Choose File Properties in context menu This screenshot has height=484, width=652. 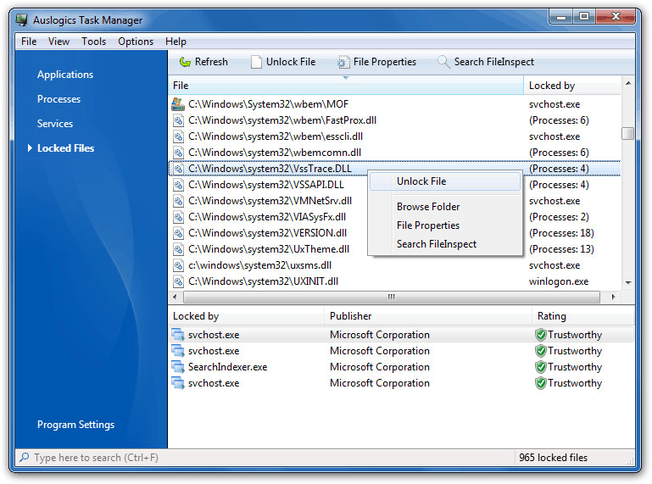pos(445,225)
